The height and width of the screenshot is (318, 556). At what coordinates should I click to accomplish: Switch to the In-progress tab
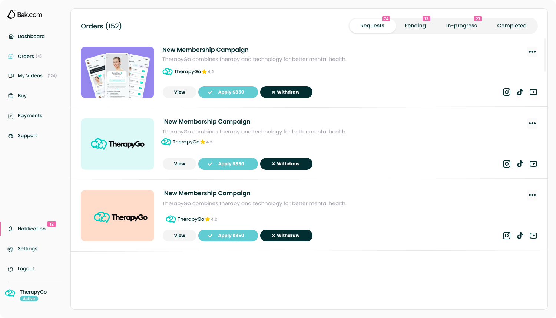pos(461,26)
